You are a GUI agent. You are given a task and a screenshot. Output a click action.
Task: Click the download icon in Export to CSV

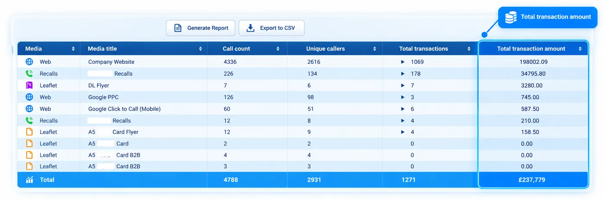[x=250, y=28]
